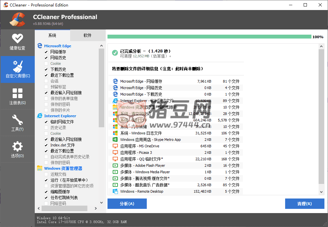The height and width of the screenshot is (227, 328).
Task: Open the 选项 gear icon
Action: tap(17, 147)
